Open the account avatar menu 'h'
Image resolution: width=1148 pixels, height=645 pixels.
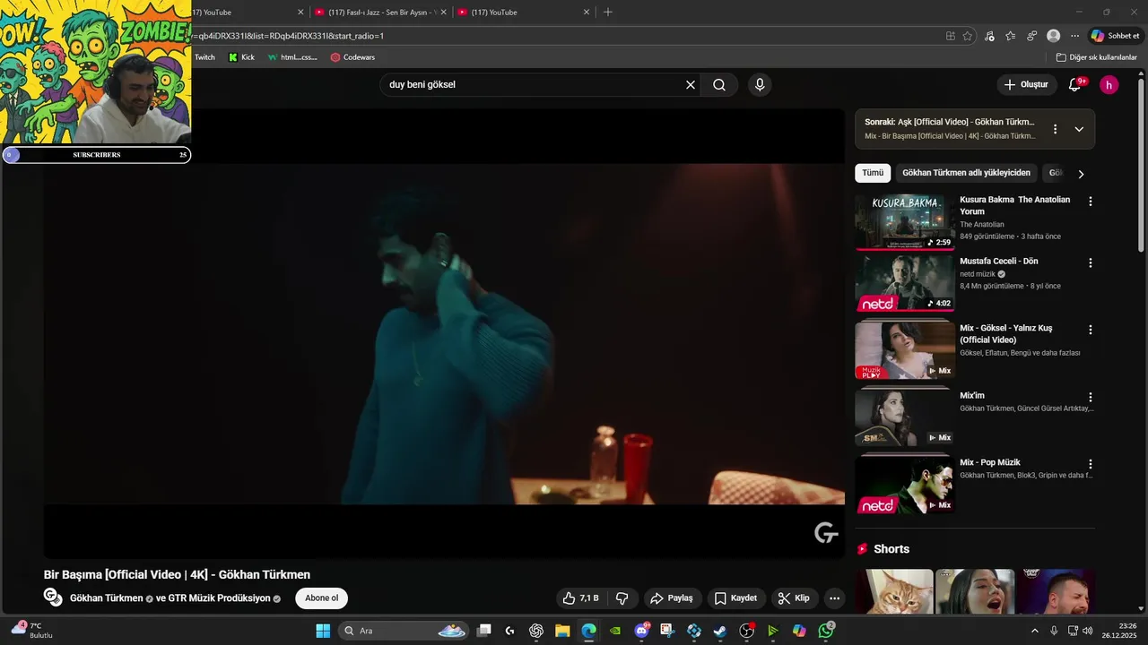(1109, 85)
